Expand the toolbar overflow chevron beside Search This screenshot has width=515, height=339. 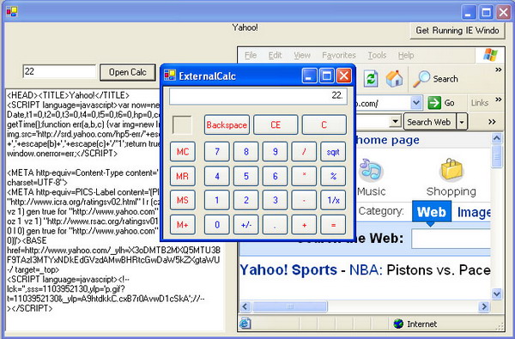click(x=498, y=70)
